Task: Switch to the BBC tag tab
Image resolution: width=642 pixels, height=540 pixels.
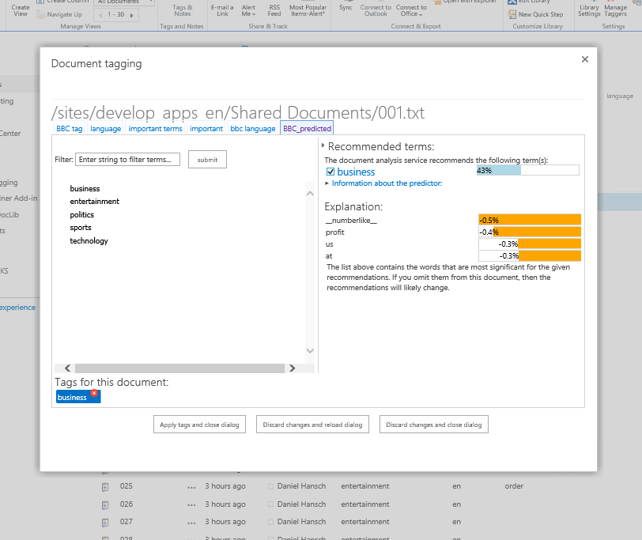Action: 70,128
